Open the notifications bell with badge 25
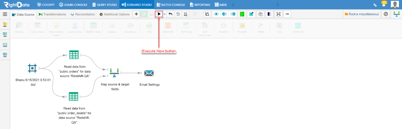The height and width of the screenshot is (129, 402). click(x=383, y=4)
